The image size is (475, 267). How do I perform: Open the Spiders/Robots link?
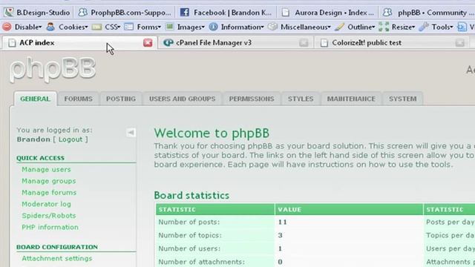coord(49,216)
